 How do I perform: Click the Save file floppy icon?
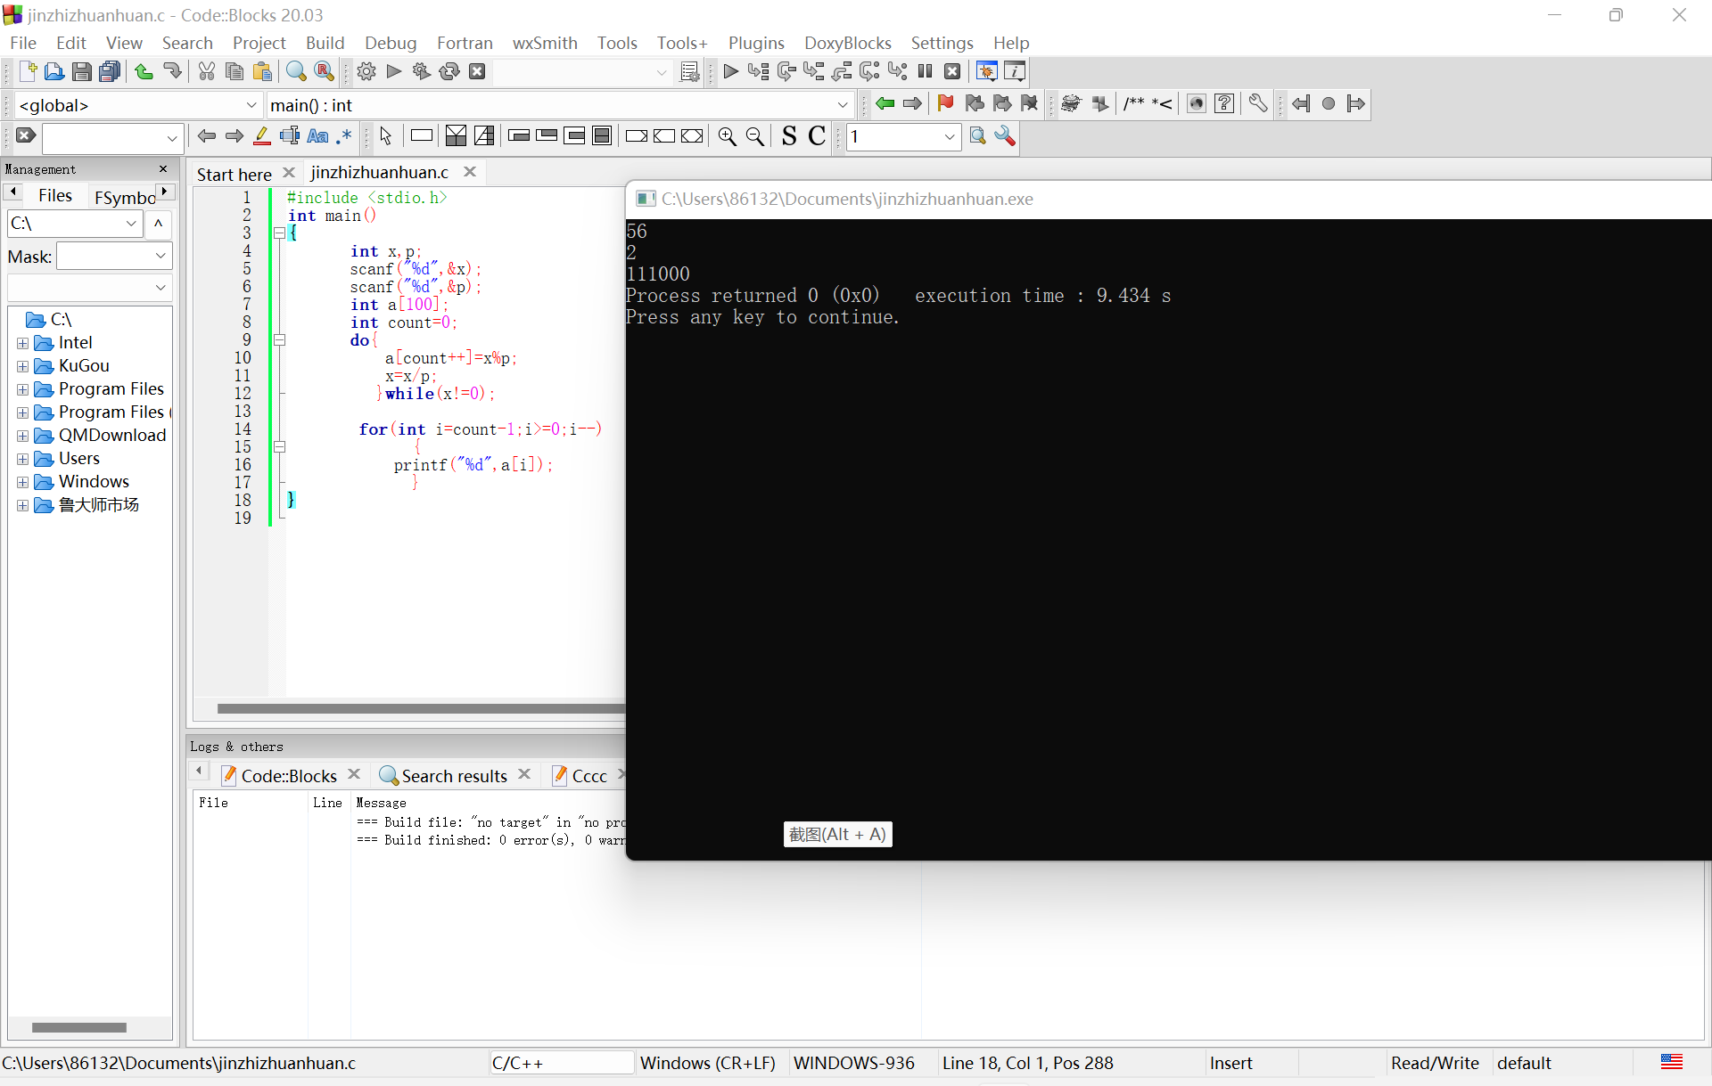coord(82,72)
